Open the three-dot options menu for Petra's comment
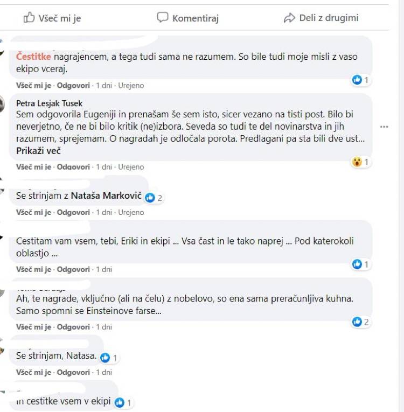The width and height of the screenshot is (404, 412). point(384,127)
